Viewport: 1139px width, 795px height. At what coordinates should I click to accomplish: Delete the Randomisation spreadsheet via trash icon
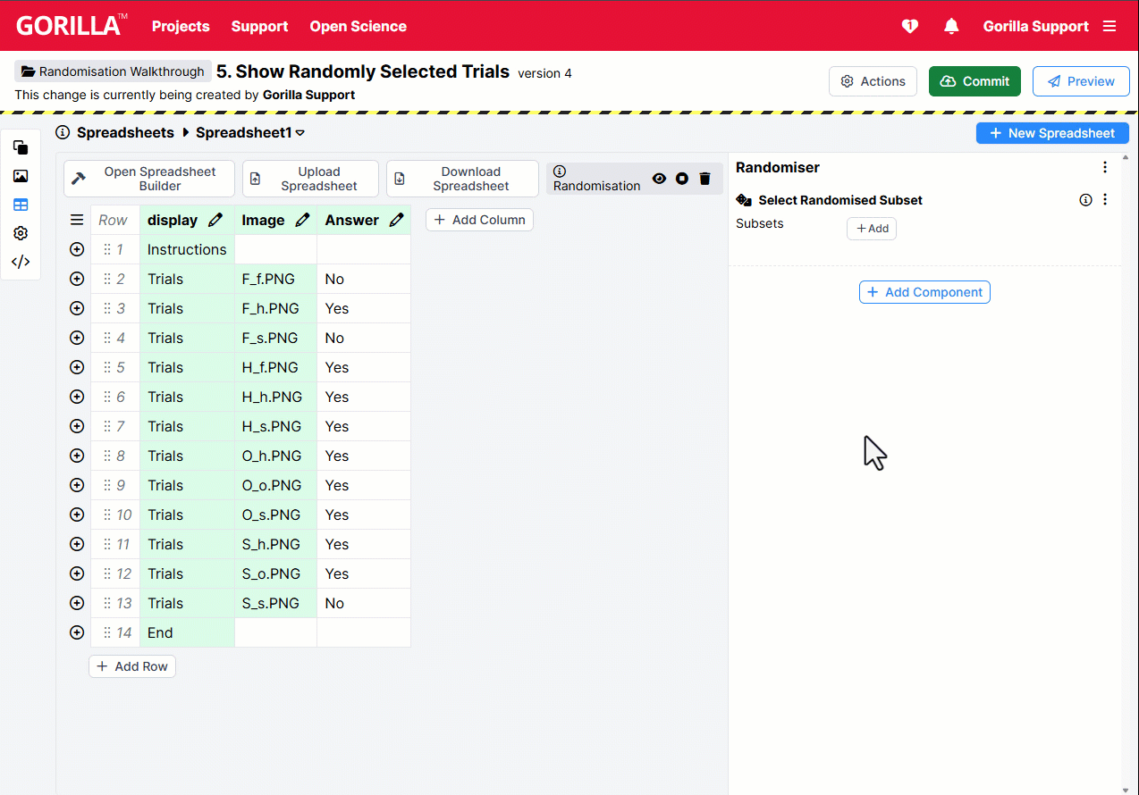tap(704, 178)
